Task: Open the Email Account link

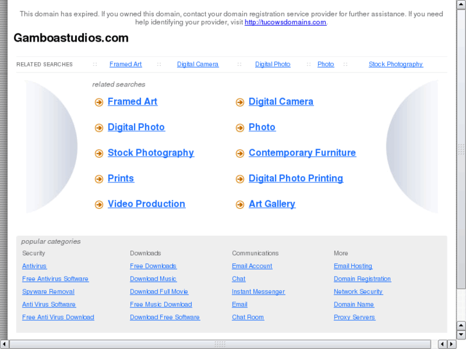Action: [252, 266]
